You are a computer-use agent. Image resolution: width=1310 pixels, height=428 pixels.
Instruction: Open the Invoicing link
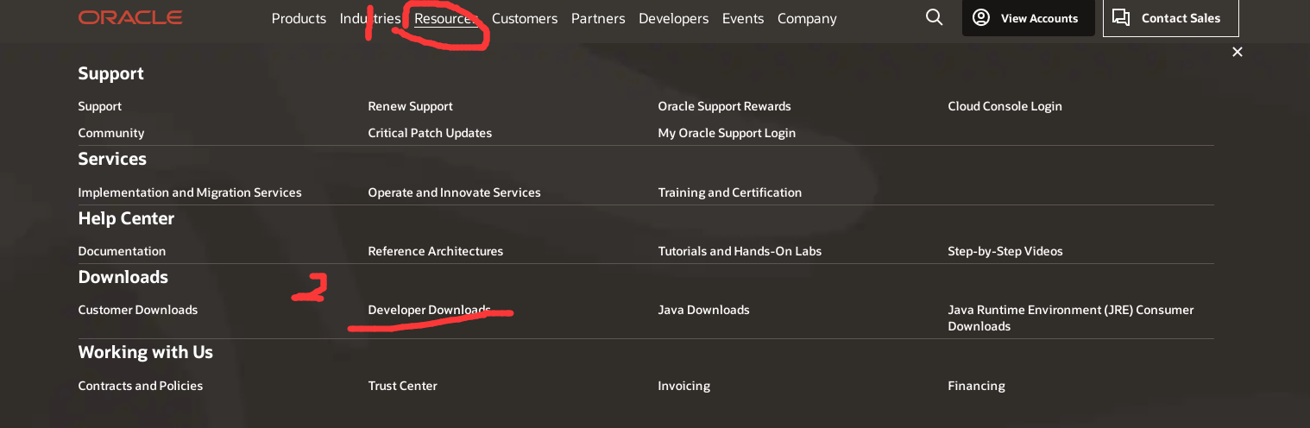click(x=684, y=386)
